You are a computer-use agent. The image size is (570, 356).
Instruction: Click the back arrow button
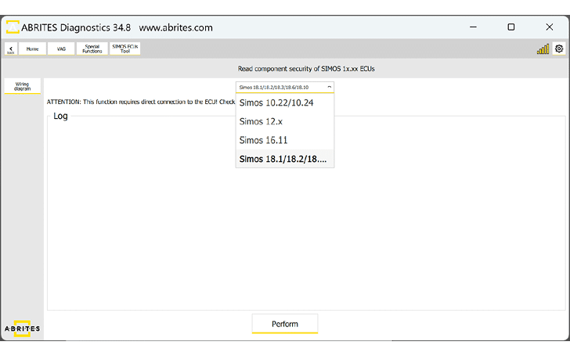[x=11, y=49]
